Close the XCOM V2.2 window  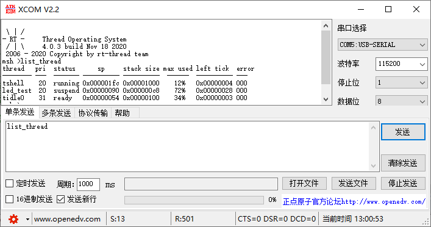(416, 9)
